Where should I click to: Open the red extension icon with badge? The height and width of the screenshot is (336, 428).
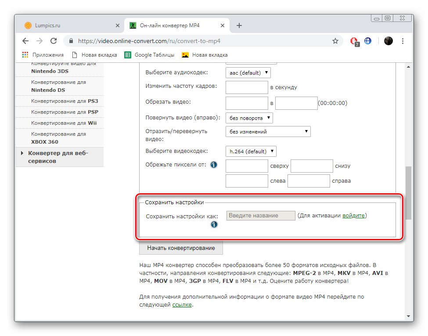coord(355,41)
